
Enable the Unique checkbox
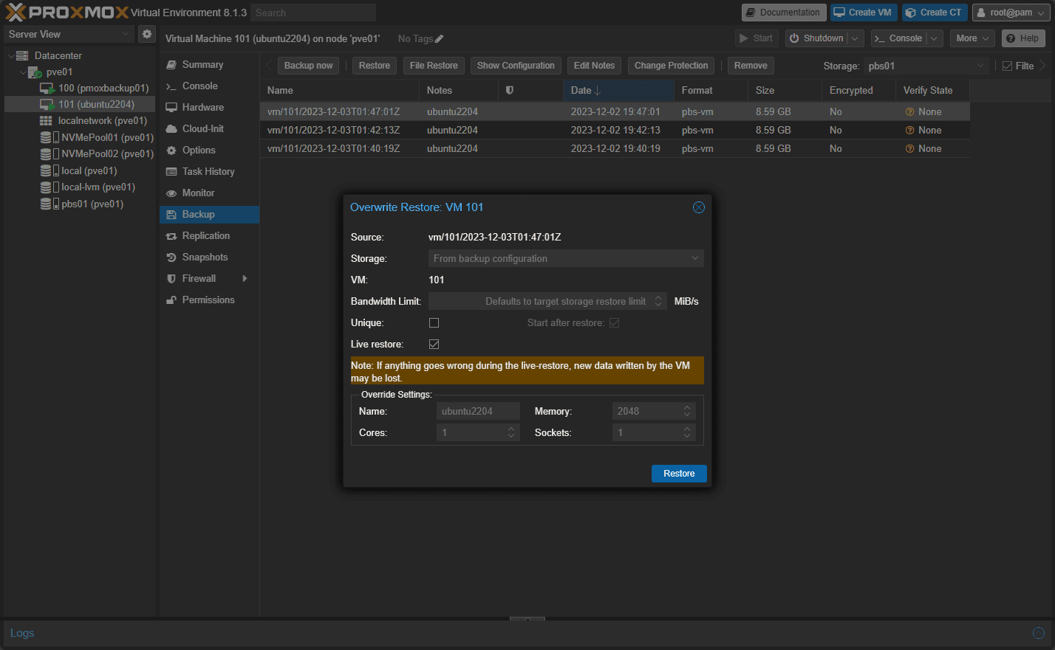[434, 322]
